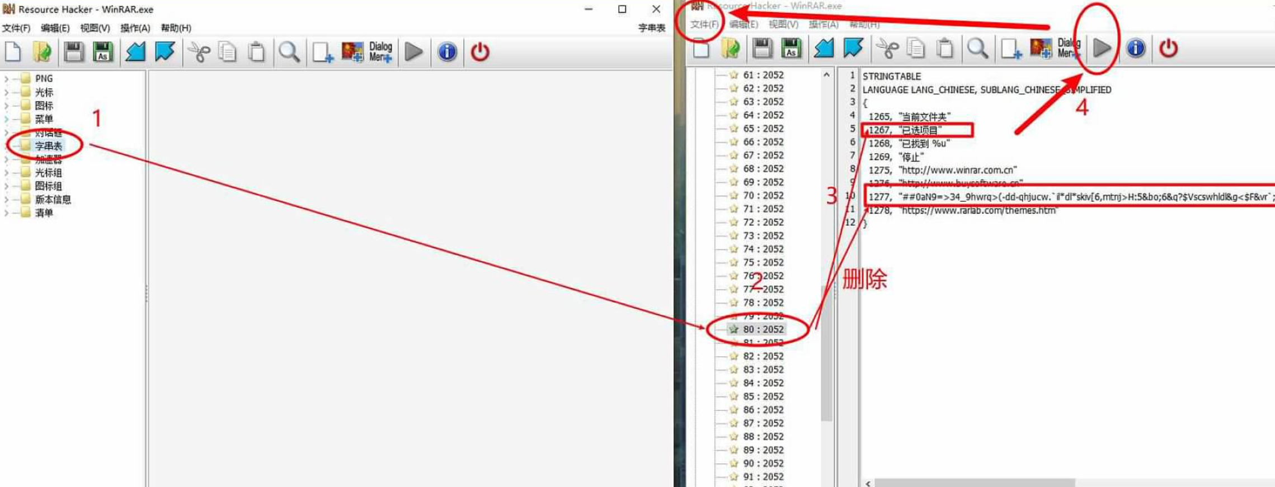Select the 字串表 folder in tree
Viewport: 1275px width, 487px height.
tap(48, 146)
